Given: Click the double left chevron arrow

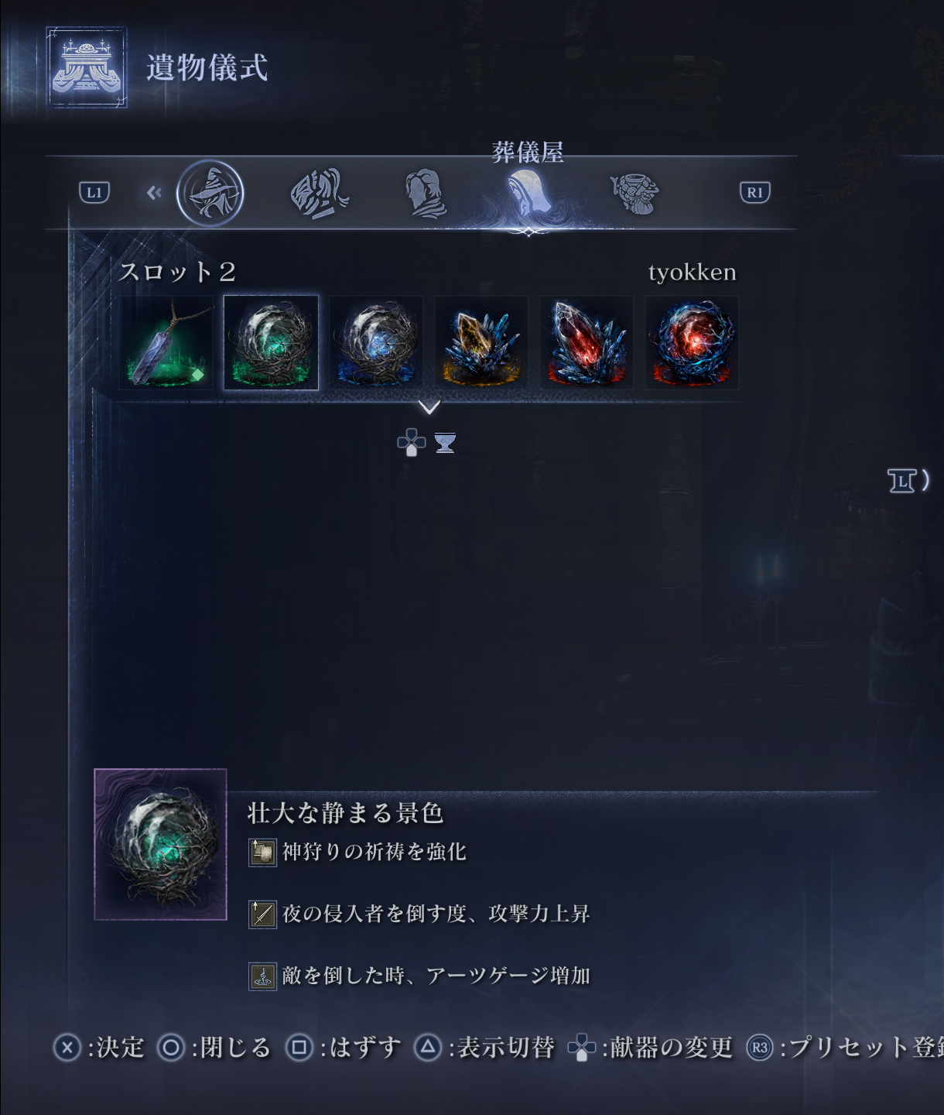Looking at the screenshot, I should 154,193.
